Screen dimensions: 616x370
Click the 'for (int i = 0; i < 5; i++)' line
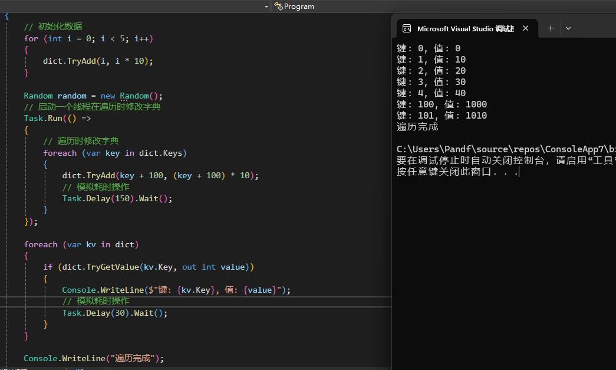(x=88, y=38)
